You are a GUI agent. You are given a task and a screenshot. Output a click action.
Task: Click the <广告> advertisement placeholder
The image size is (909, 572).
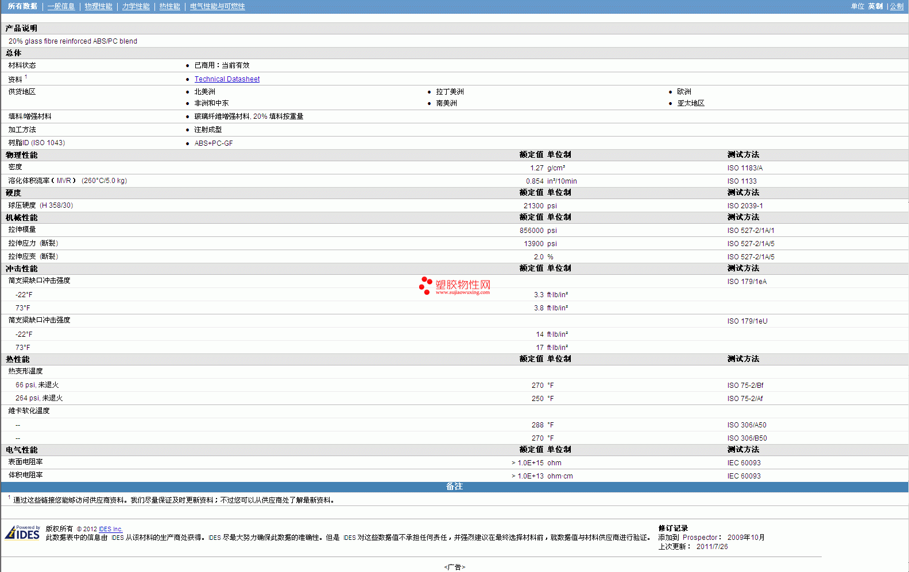click(454, 567)
